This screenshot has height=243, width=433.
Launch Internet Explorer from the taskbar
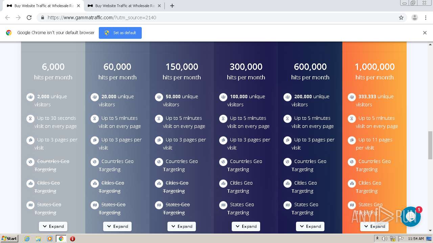point(27,239)
